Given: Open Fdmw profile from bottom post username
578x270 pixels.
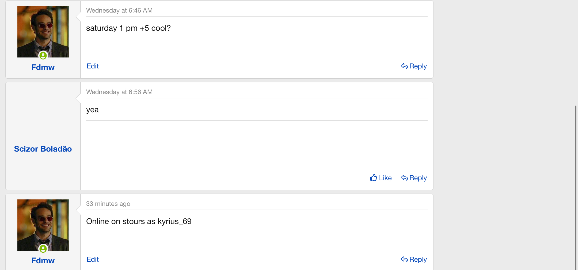Looking at the screenshot, I should pos(43,261).
